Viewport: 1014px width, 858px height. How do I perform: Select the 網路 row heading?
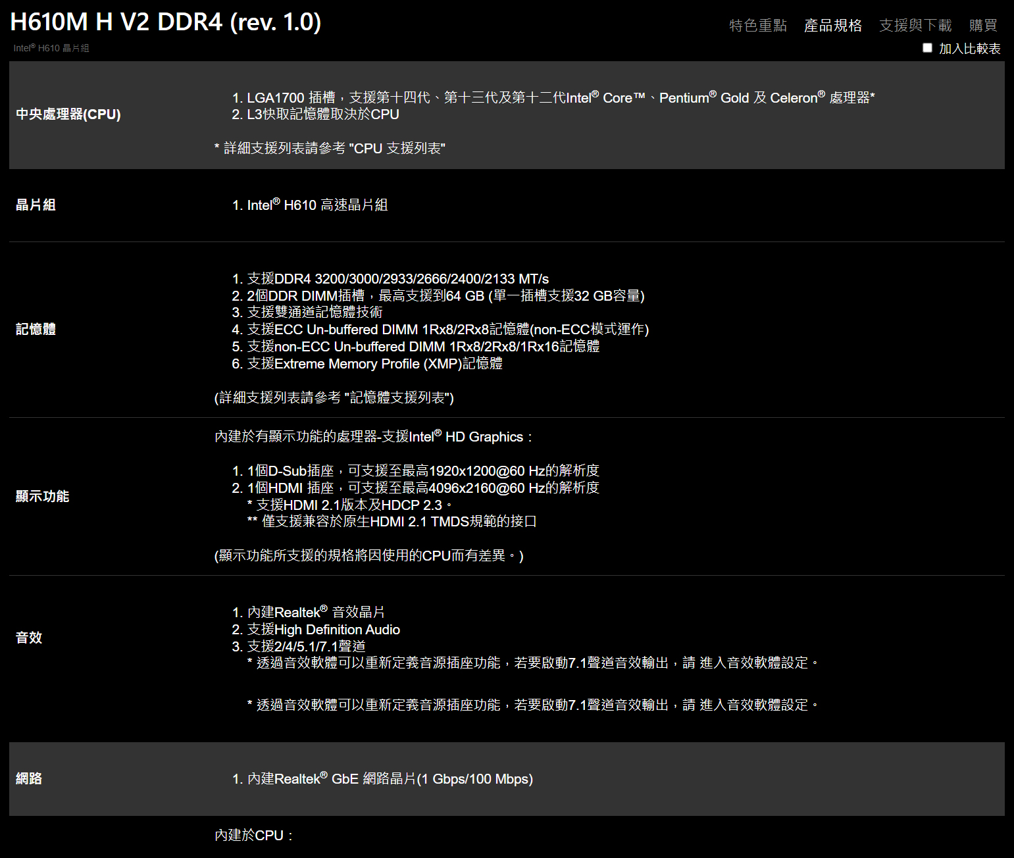(29, 778)
